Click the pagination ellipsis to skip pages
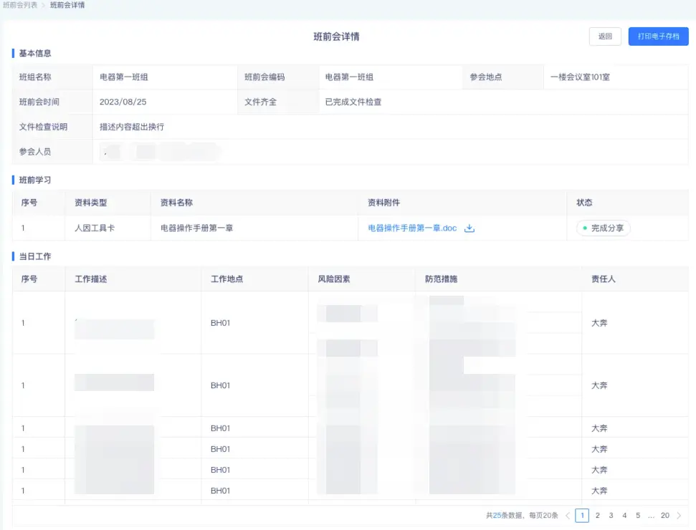 pyautogui.click(x=651, y=516)
